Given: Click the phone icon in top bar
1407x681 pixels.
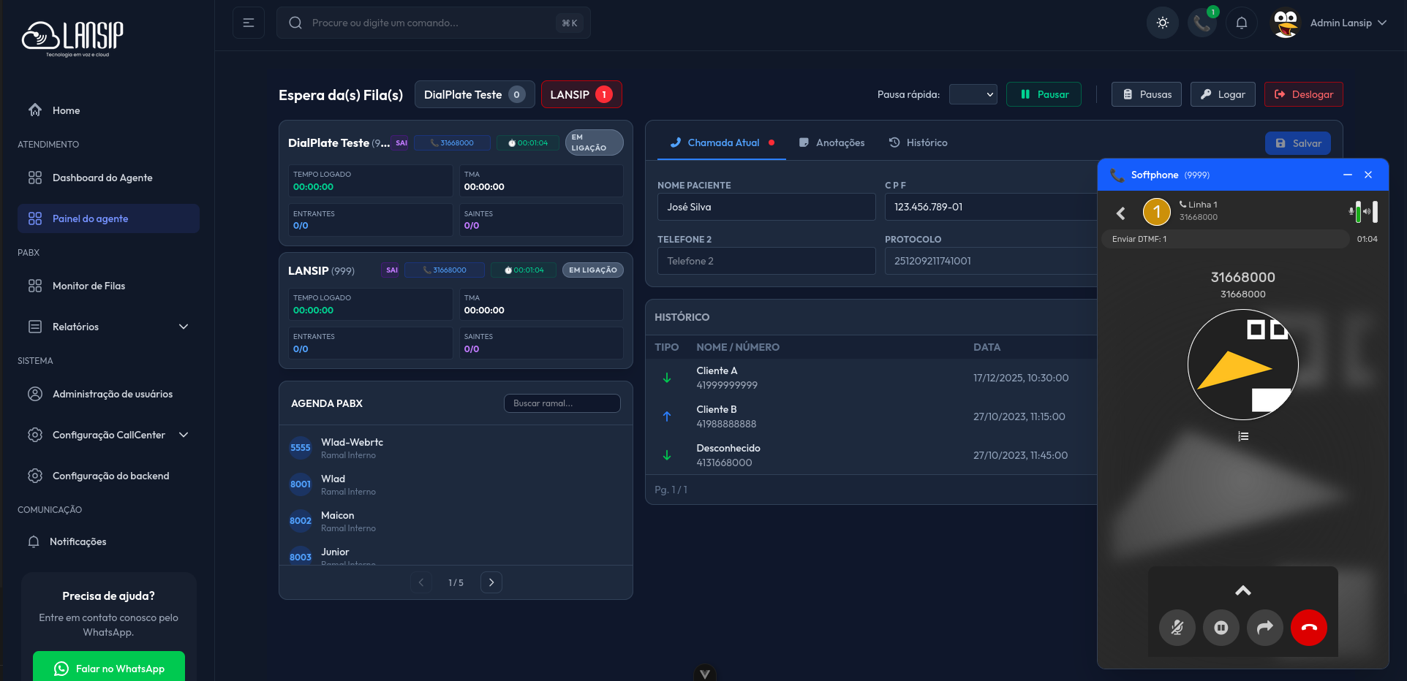Looking at the screenshot, I should pyautogui.click(x=1202, y=23).
